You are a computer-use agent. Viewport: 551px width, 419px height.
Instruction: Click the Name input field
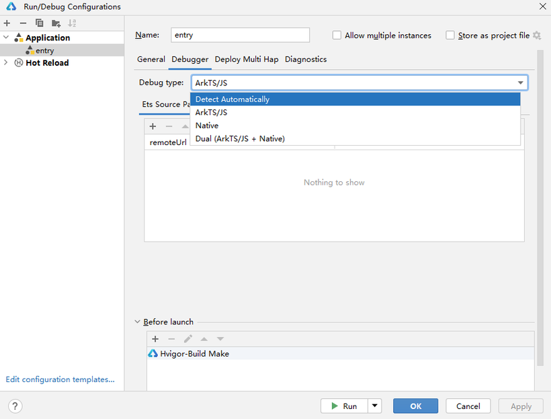[240, 35]
